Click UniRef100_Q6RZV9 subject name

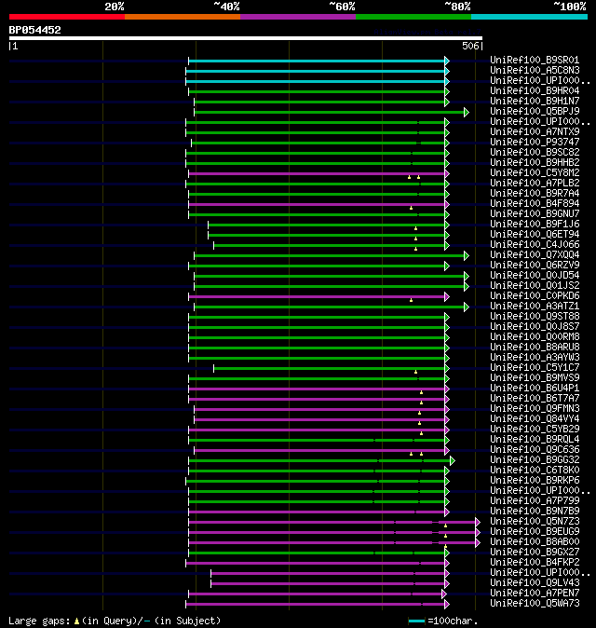pos(535,266)
